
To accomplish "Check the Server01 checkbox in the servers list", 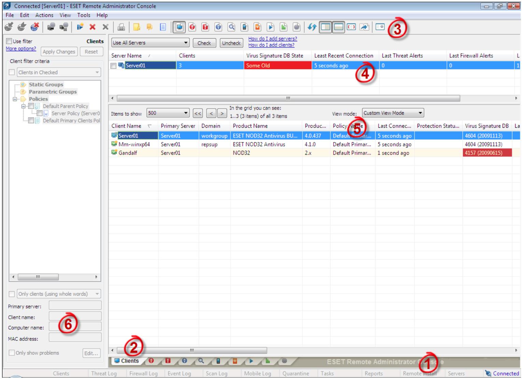I will (x=113, y=66).
